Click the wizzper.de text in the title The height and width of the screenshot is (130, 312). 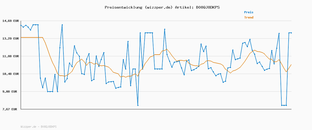159,7
